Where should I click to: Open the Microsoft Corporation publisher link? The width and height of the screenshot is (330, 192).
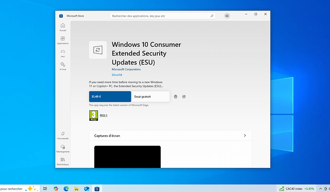127,69
